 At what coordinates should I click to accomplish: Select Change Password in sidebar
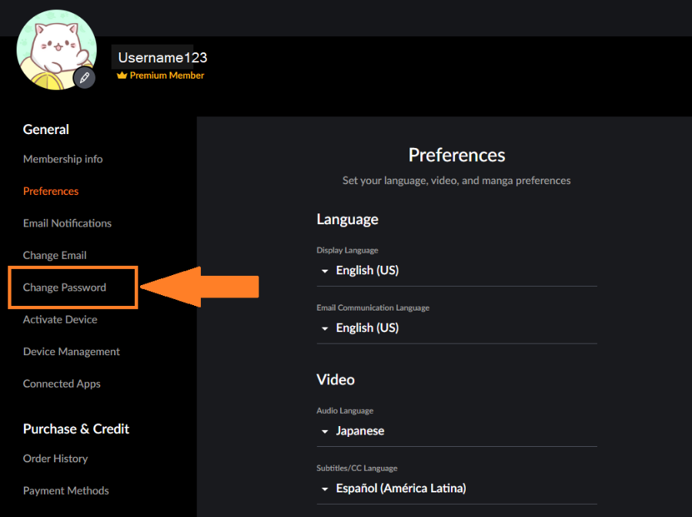pos(65,287)
